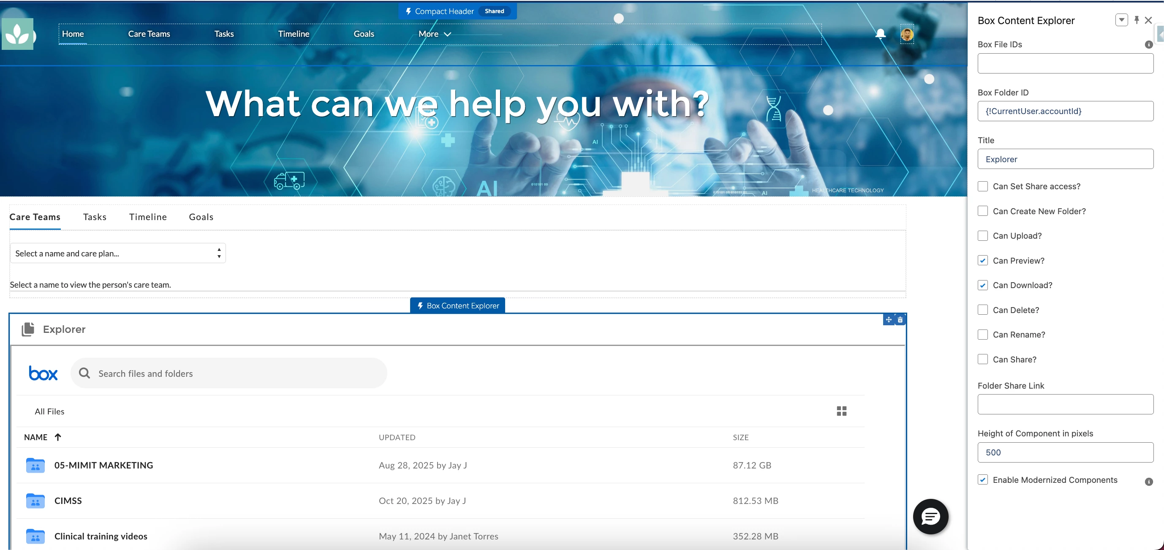Toggle Enable Modernized Components checkbox
The image size is (1164, 550).
(x=982, y=480)
